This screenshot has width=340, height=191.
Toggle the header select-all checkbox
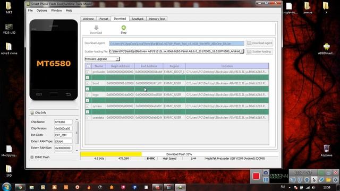[x=88, y=66]
